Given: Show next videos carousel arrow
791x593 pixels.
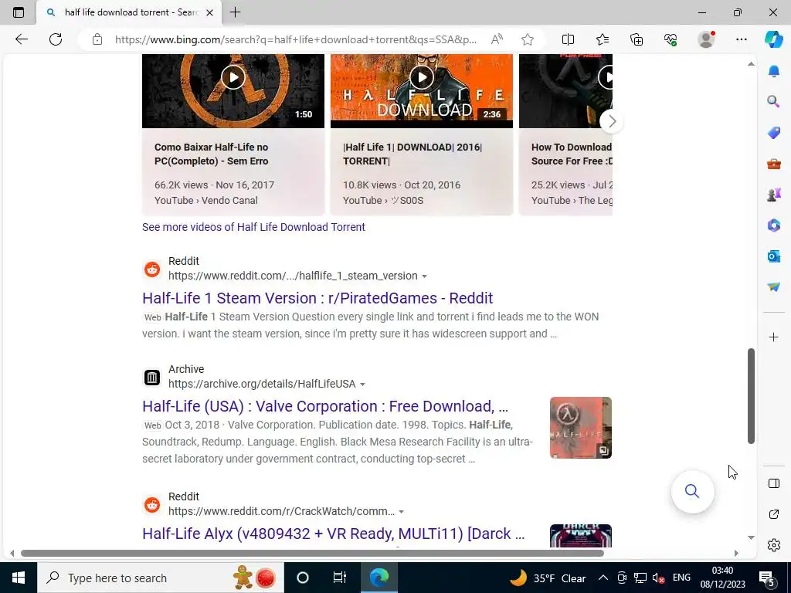Looking at the screenshot, I should [x=612, y=121].
